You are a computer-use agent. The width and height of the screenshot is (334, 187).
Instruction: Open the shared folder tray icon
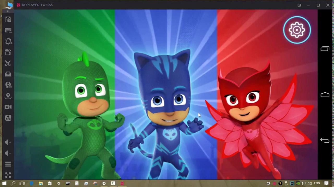point(8,74)
